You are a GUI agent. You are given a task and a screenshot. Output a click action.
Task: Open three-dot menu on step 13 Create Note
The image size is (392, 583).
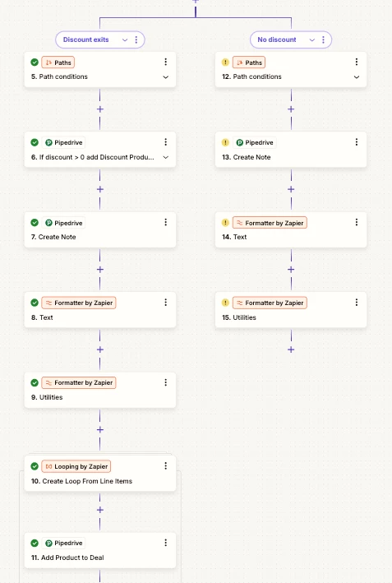click(357, 142)
